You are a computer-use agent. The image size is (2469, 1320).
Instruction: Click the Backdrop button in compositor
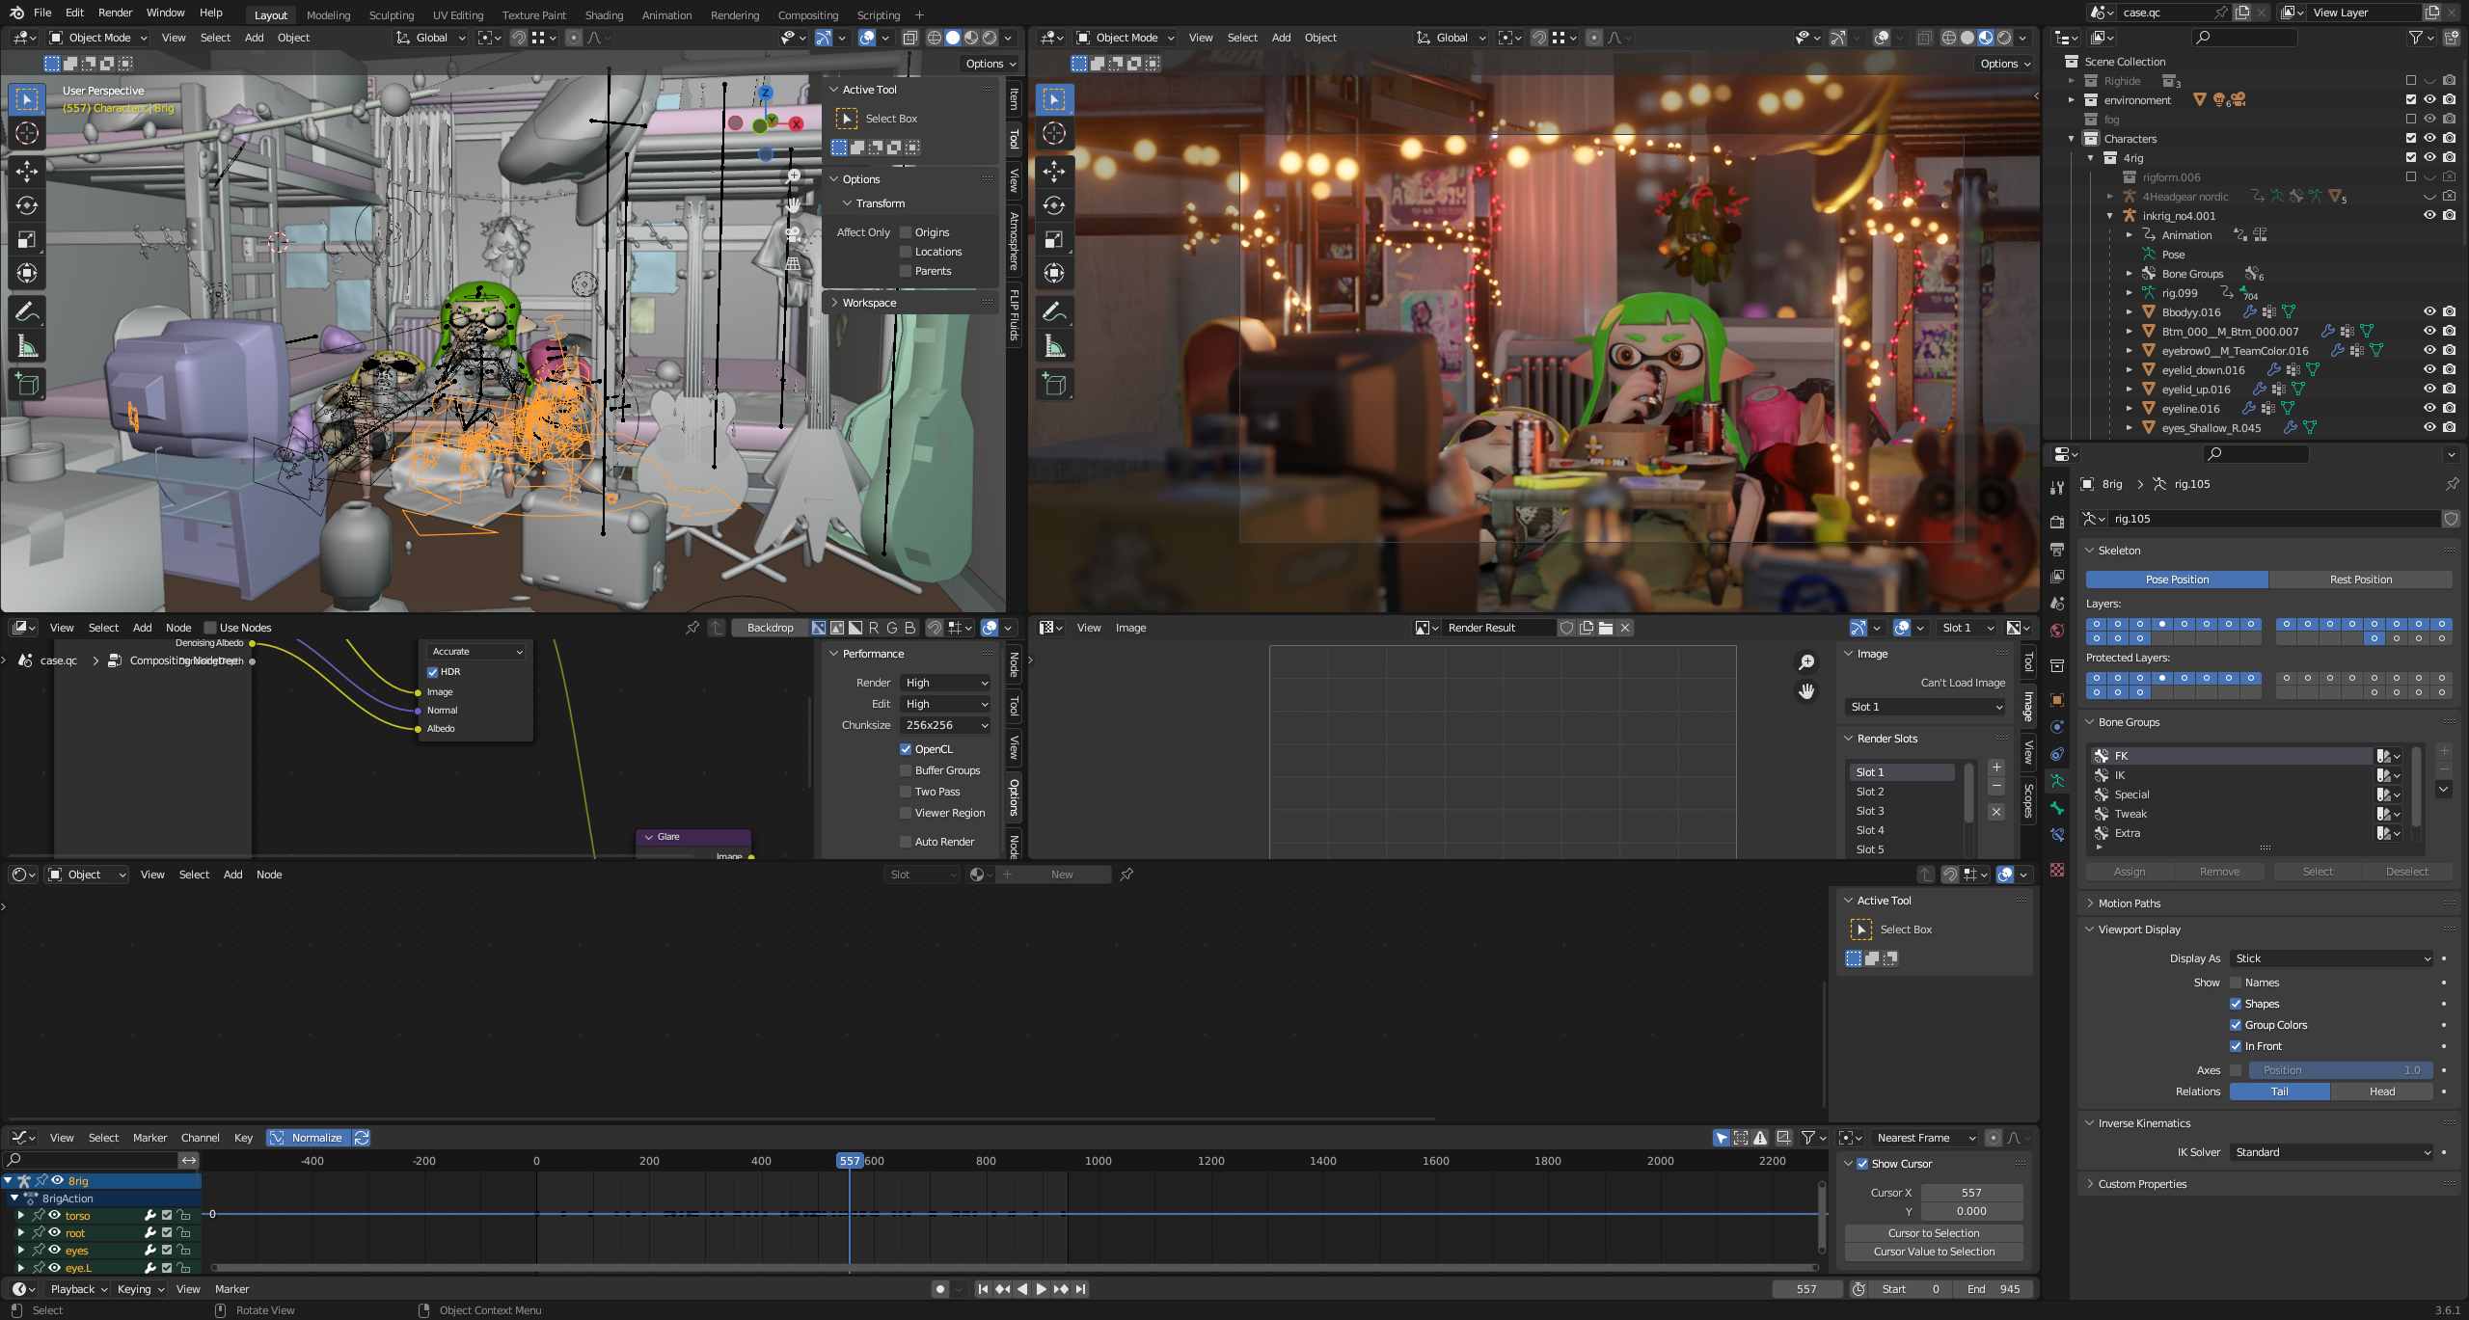[x=770, y=628]
